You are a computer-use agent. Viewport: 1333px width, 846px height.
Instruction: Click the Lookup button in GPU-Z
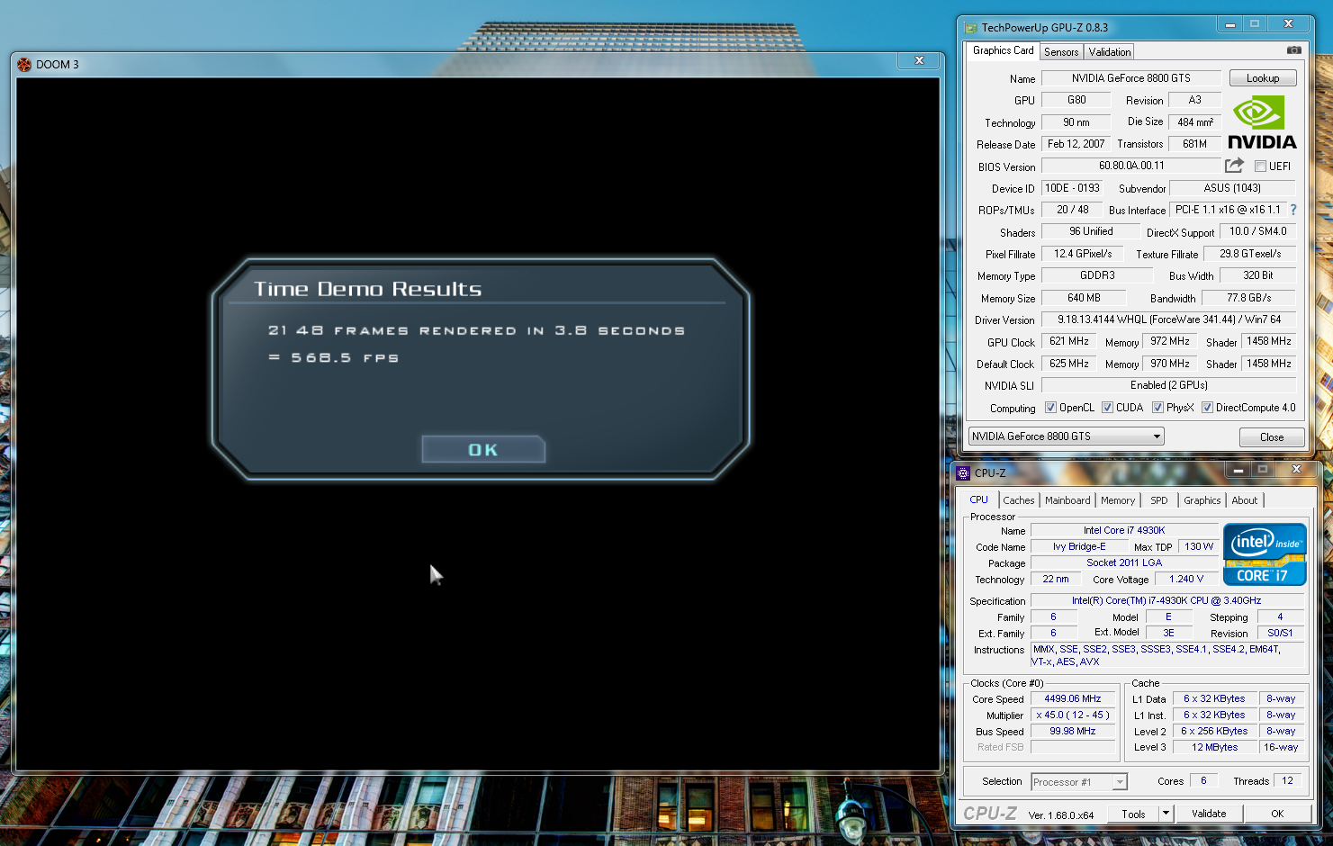pos(1263,78)
